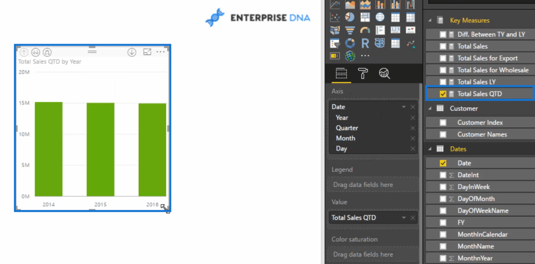Collapse the Dates table

pos(429,149)
